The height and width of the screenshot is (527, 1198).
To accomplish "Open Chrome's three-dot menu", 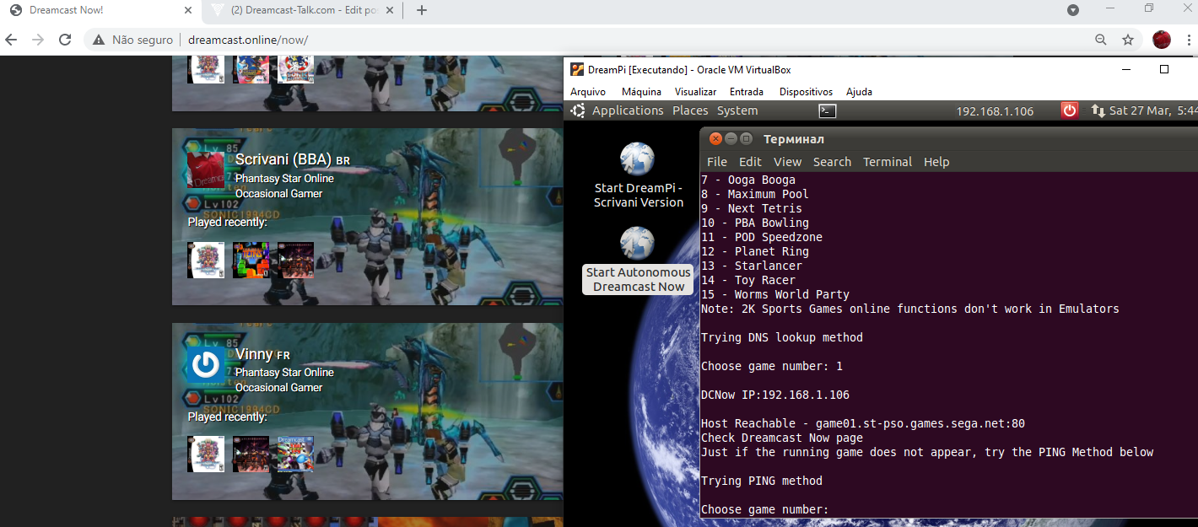I will point(1189,40).
